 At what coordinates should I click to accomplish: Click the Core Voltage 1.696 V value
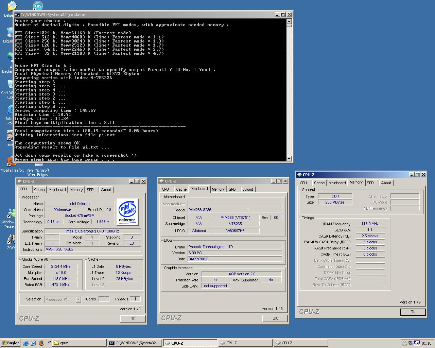(x=103, y=222)
